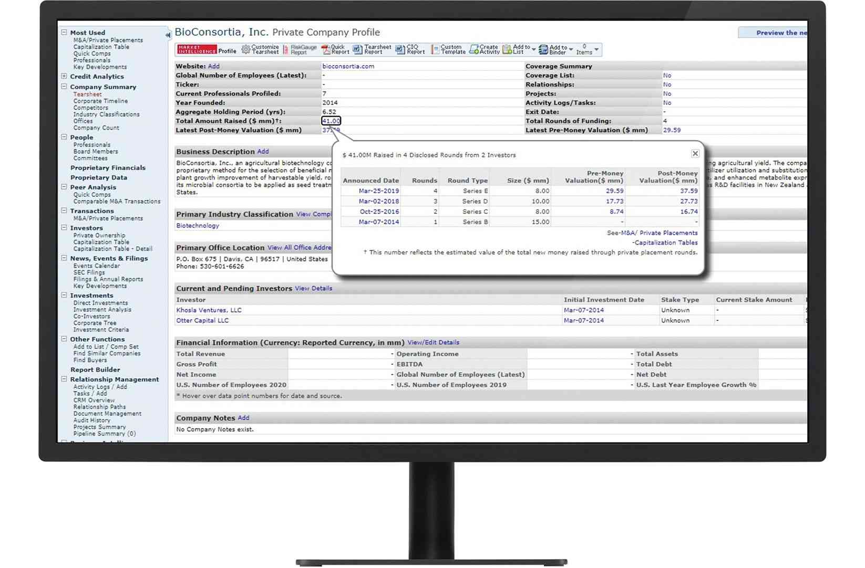865x568 pixels.
Task: Click the Add to Binder icon
Action: [543, 49]
